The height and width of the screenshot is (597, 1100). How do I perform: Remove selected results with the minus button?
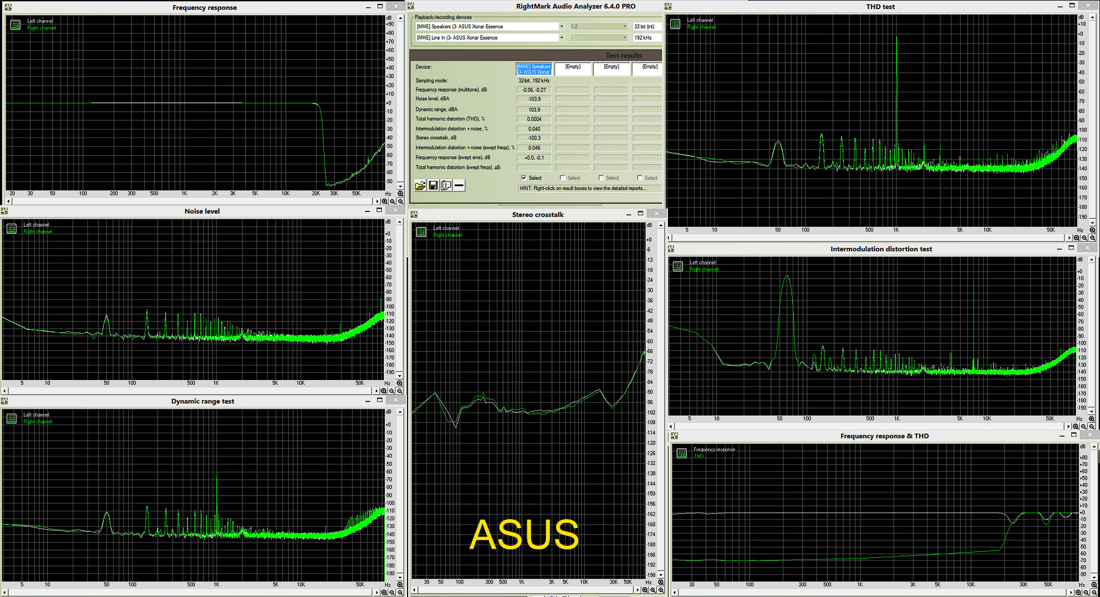[459, 185]
